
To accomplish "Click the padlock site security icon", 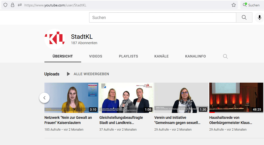I will pos(12,5).
